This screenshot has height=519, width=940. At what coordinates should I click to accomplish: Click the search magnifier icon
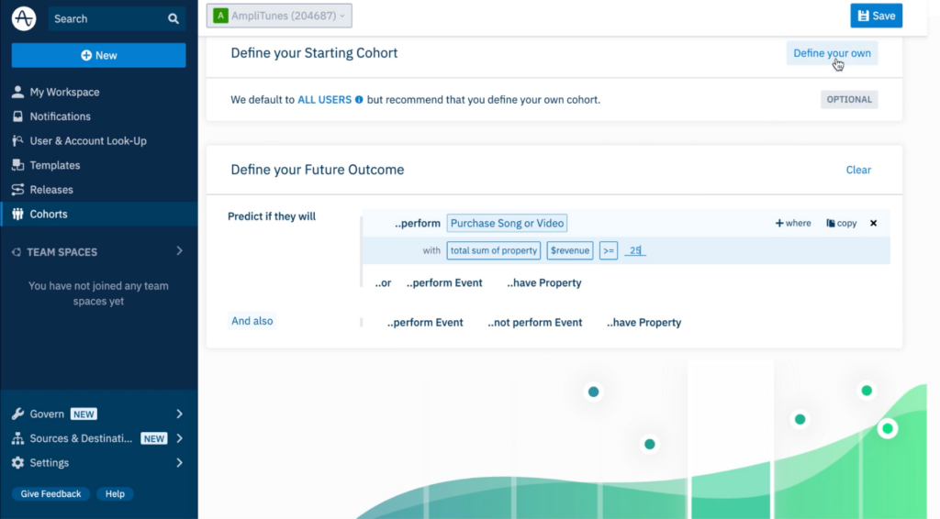pos(173,18)
